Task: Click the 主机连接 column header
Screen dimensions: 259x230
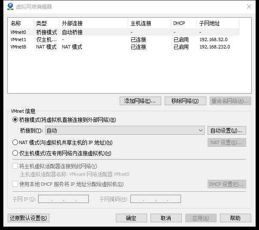Action: (150, 23)
